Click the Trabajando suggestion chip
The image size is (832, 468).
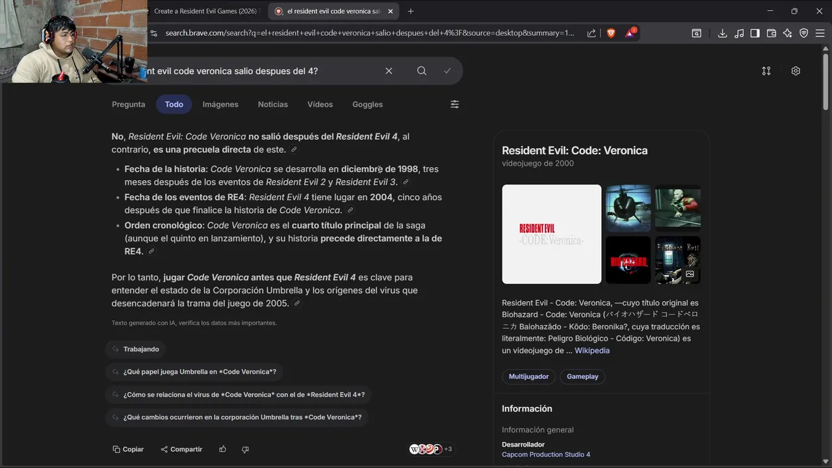[x=135, y=349]
